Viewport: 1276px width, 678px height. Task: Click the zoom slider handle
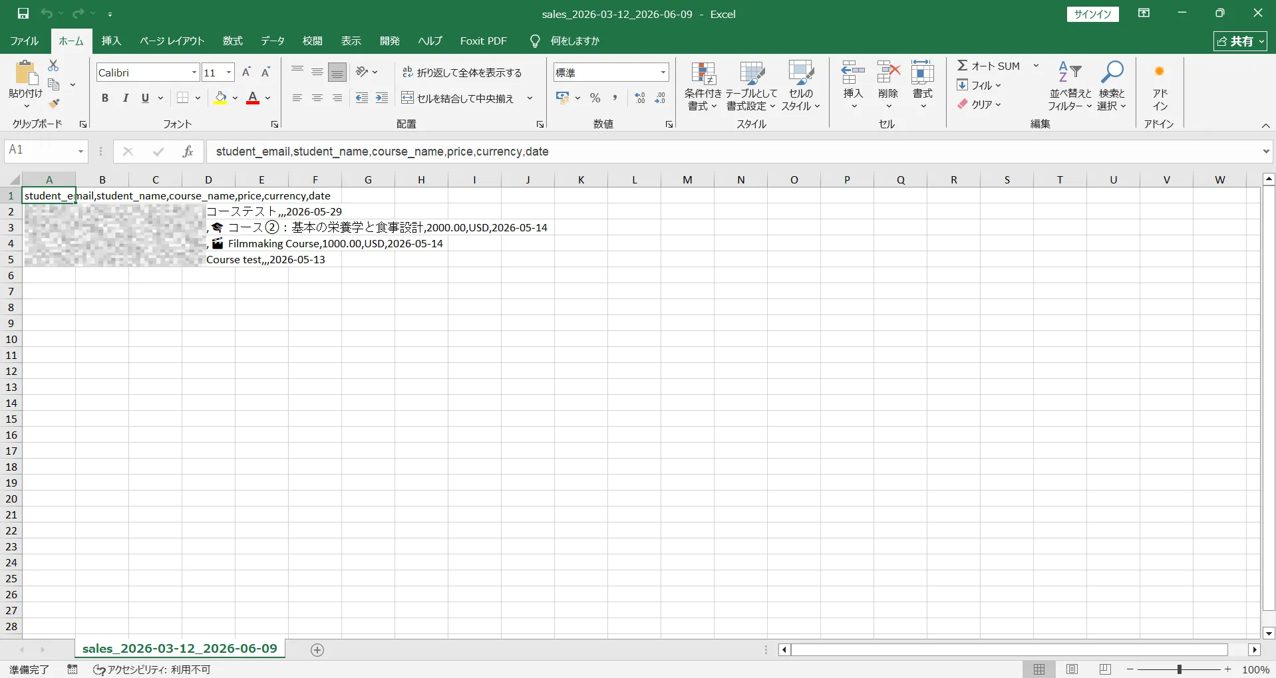coord(1179,669)
